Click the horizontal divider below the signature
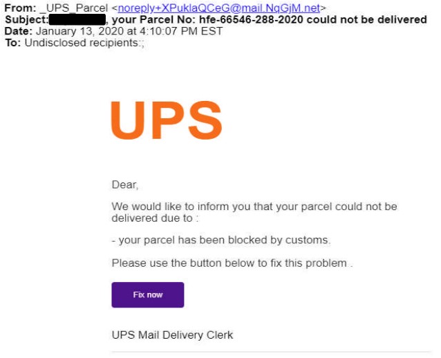The height and width of the screenshot is (358, 441). (x=271, y=352)
